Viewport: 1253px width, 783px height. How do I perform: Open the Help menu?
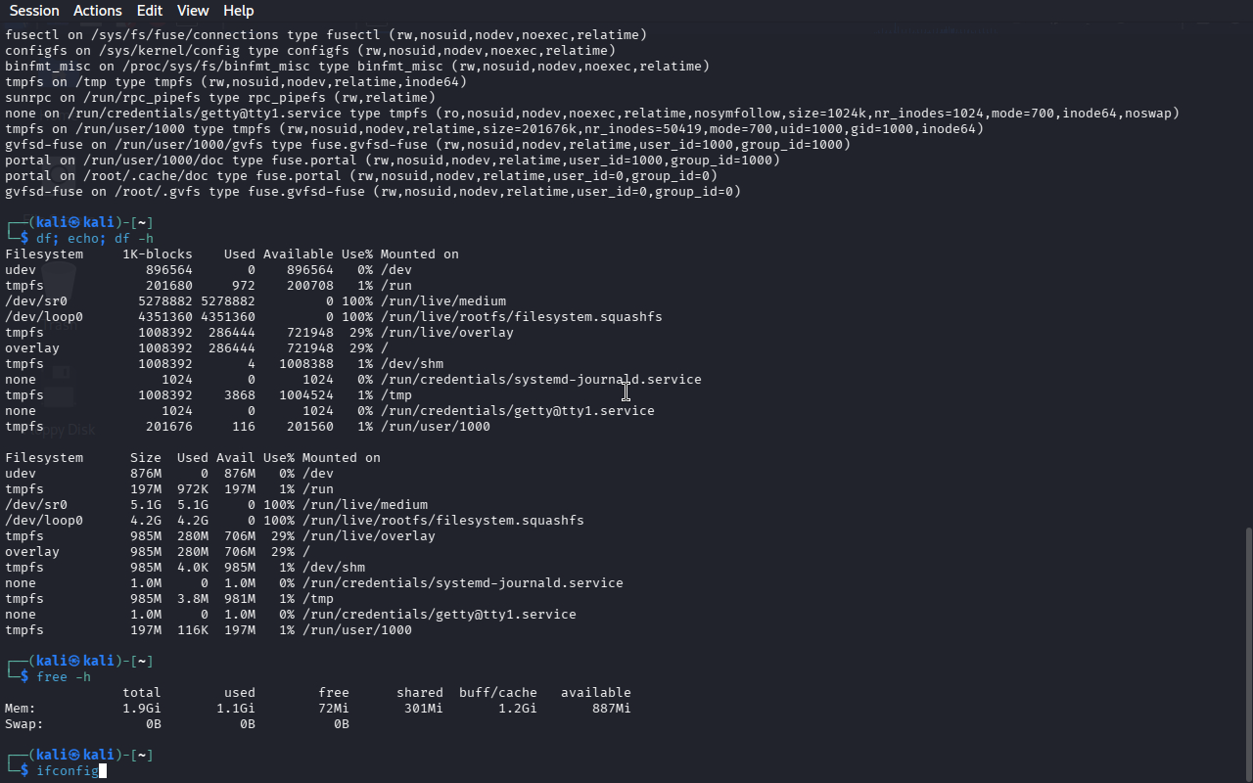(x=239, y=11)
